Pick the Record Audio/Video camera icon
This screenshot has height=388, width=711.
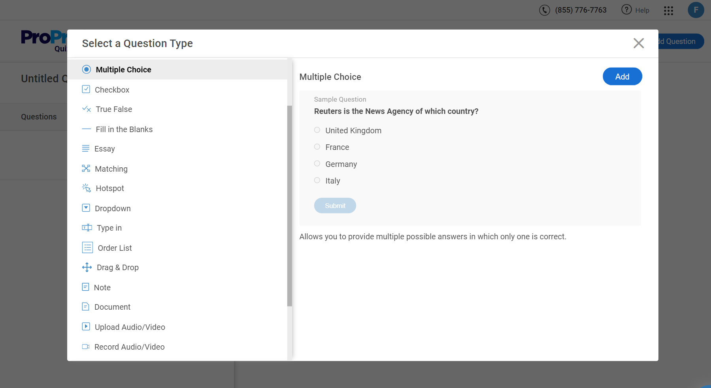[x=85, y=347]
